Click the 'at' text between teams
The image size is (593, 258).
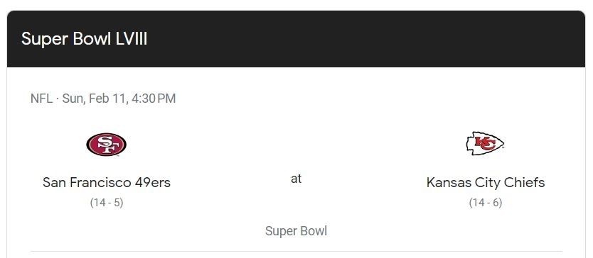296,179
